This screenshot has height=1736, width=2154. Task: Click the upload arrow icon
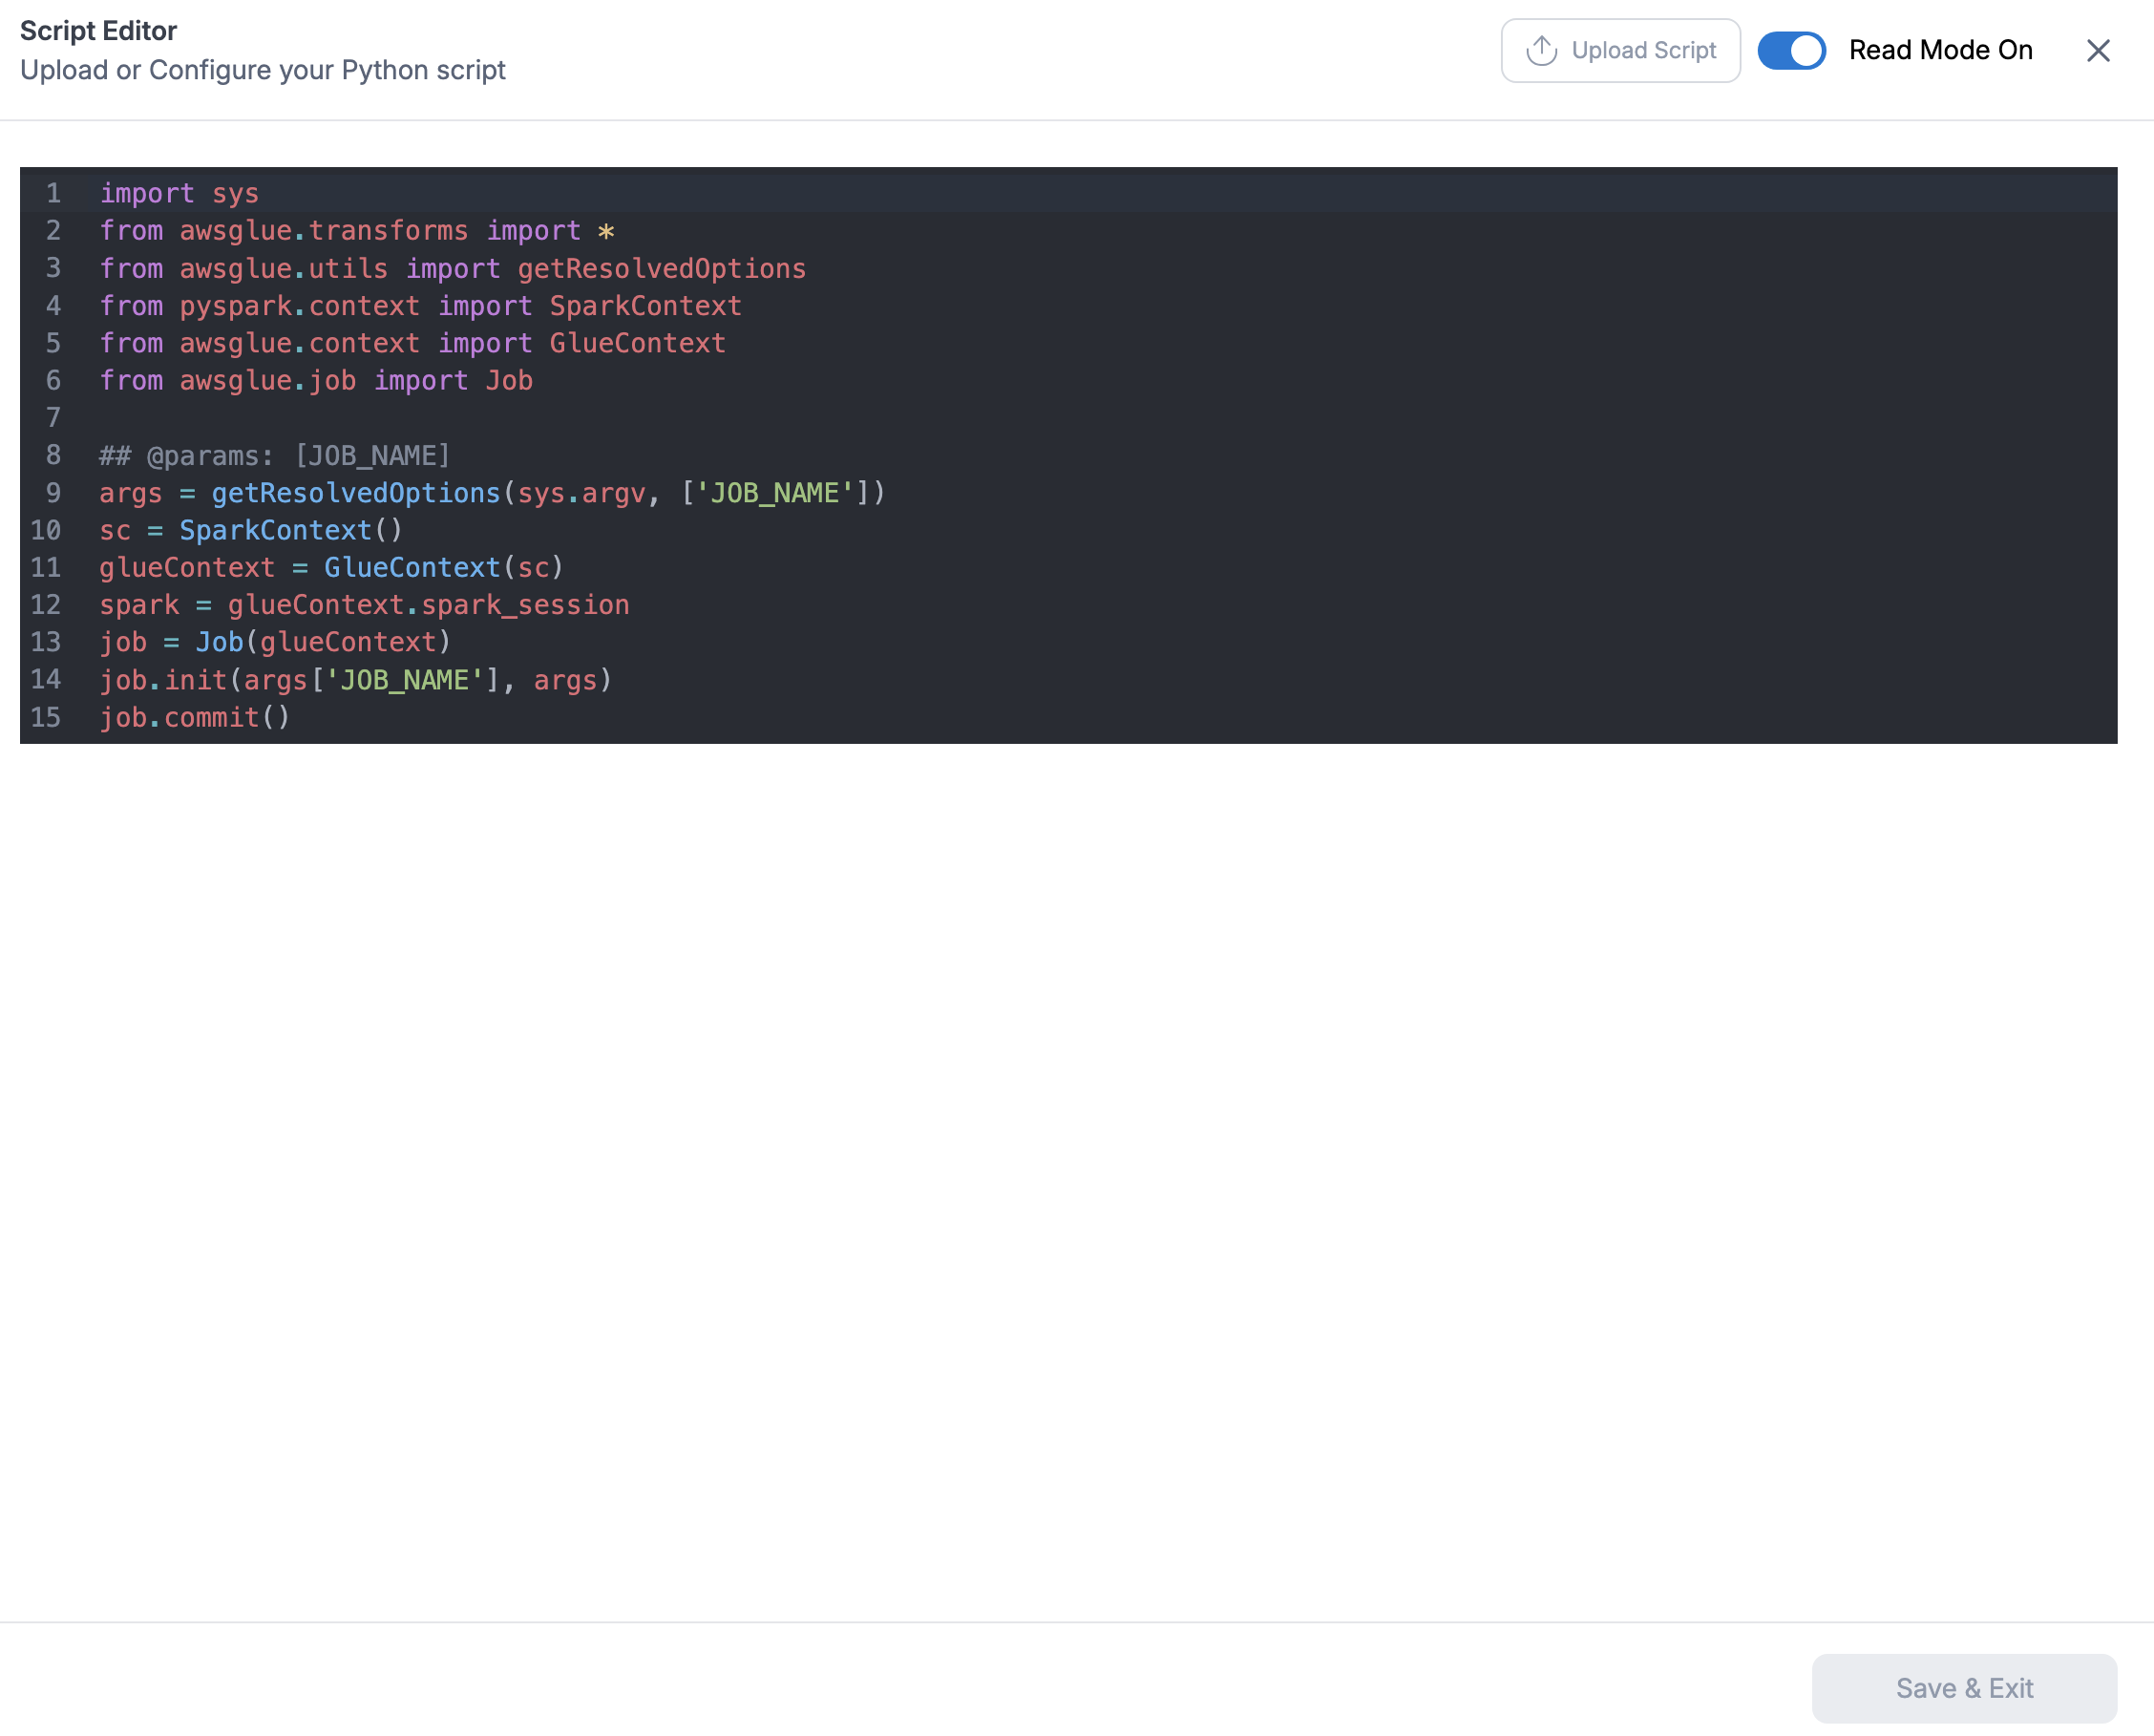pos(1541,50)
